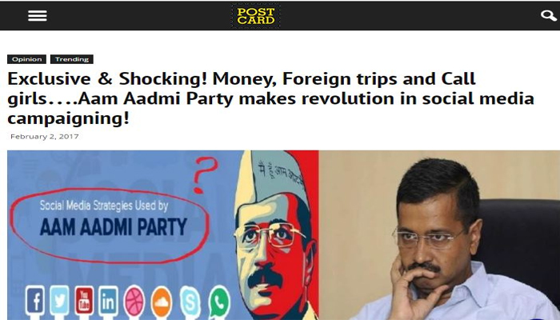Click the Twitter bird icon

[59, 301]
